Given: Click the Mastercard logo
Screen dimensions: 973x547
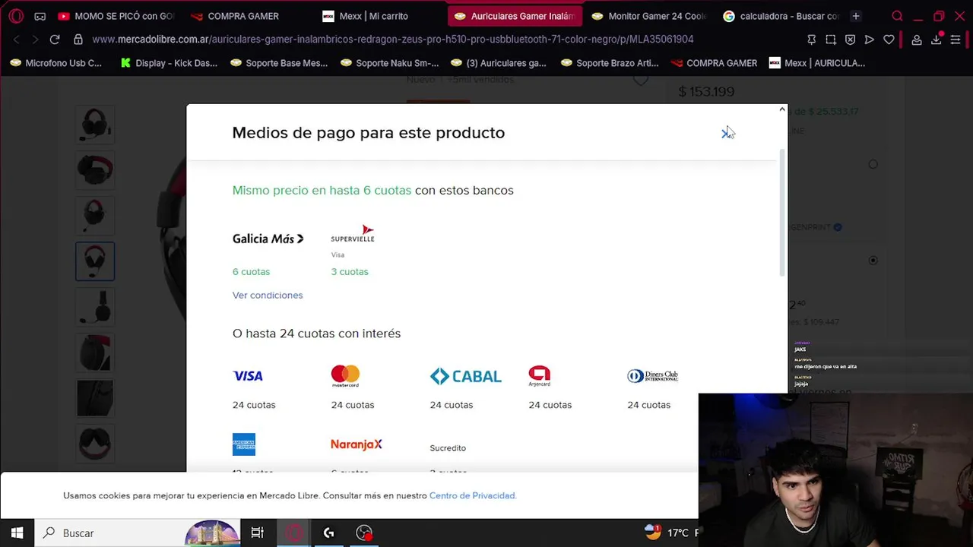Looking at the screenshot, I should [x=345, y=376].
